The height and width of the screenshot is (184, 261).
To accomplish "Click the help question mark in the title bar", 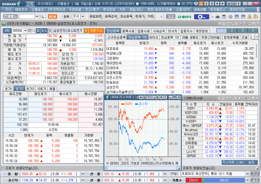I will [x=238, y=4].
